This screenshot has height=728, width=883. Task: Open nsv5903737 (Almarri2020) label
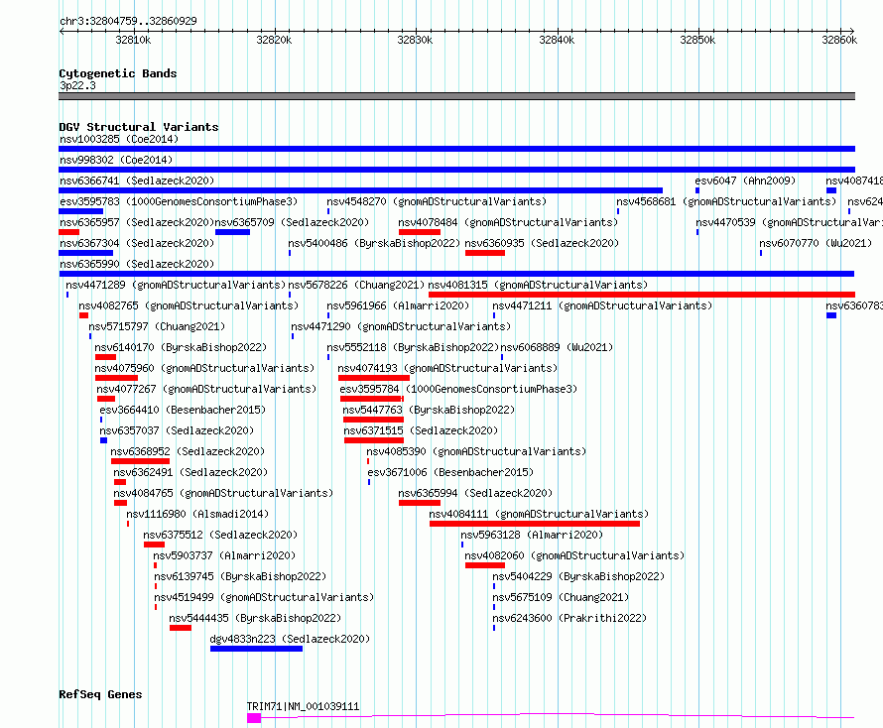coord(224,555)
